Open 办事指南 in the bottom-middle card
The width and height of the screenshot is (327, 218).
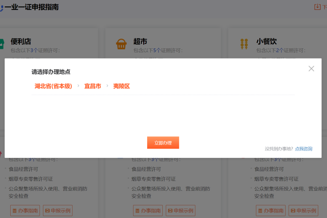coord(148,210)
